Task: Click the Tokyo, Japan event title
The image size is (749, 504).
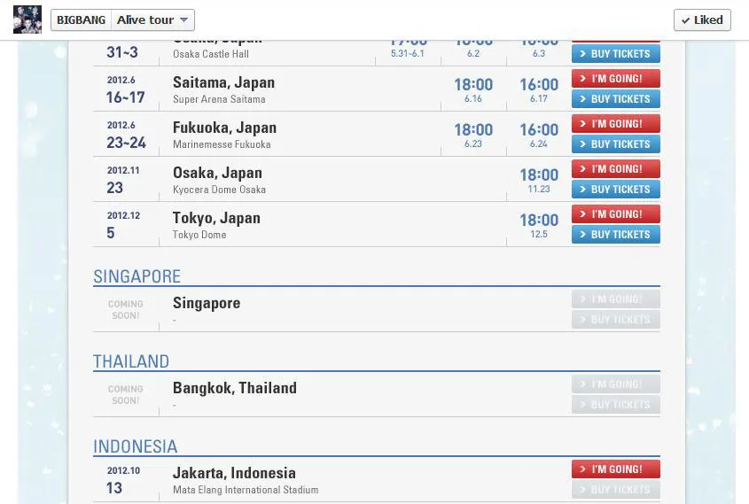Action: point(216,218)
